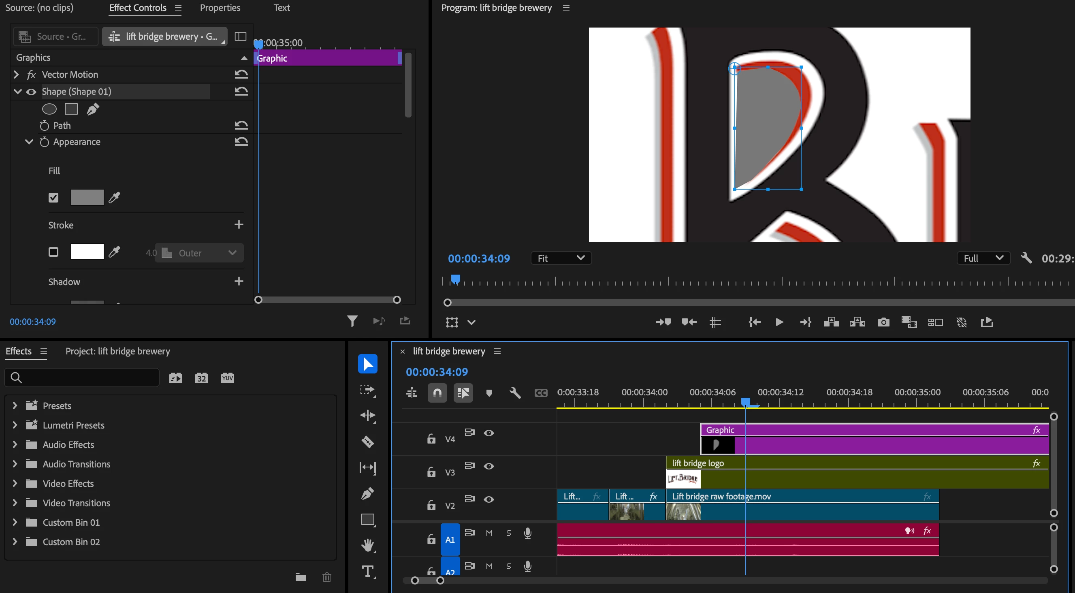1075x593 pixels.
Task: Select the Hand tool
Action: click(x=368, y=546)
